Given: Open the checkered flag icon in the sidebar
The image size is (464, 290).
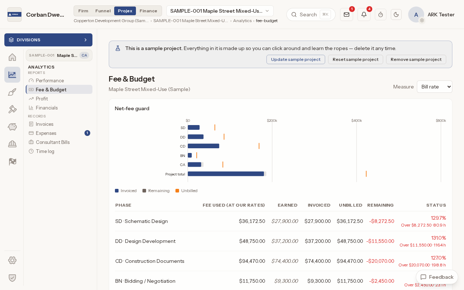Looking at the screenshot, I should (12, 161).
